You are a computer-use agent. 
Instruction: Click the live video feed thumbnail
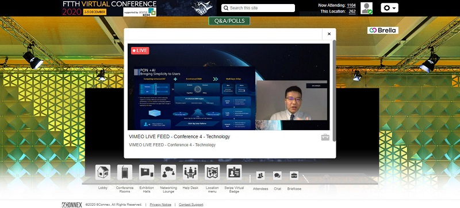click(228, 87)
